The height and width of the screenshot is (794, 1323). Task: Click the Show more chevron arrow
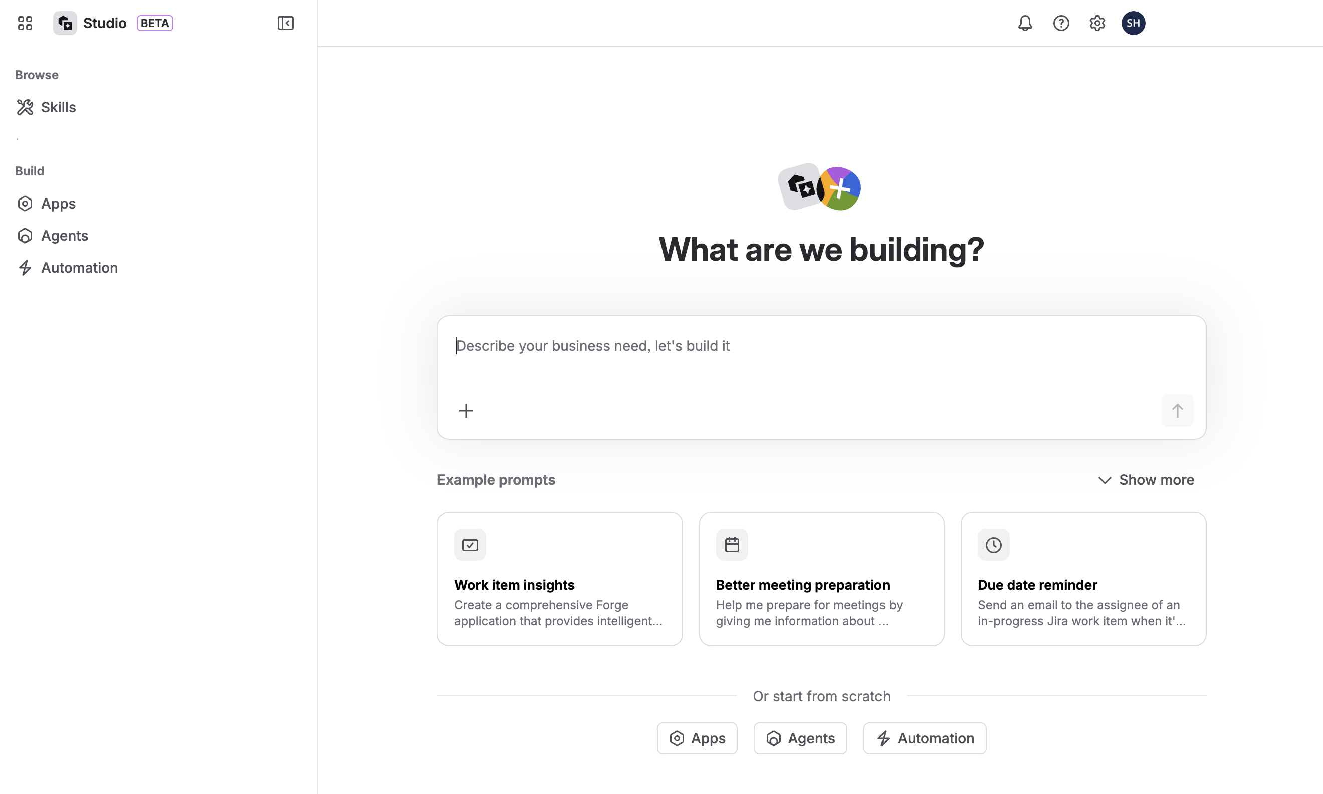[x=1105, y=480]
